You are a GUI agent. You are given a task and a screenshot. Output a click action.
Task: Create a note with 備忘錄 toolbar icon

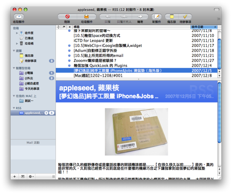pyautogui.click(x=172, y=16)
